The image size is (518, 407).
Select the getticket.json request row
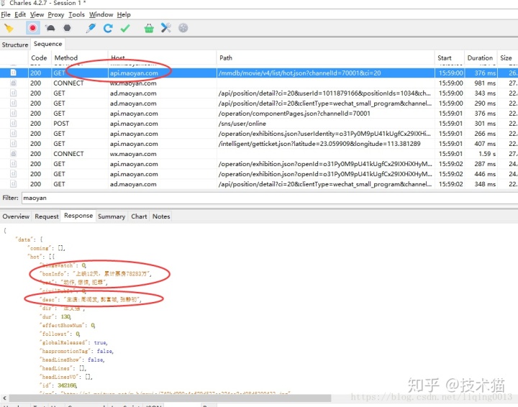tap(259, 144)
